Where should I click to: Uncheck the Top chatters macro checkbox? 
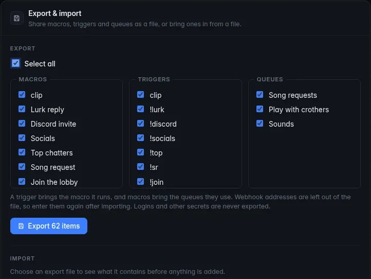tap(22, 152)
